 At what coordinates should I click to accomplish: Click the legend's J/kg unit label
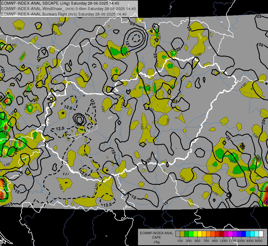tap(157, 242)
